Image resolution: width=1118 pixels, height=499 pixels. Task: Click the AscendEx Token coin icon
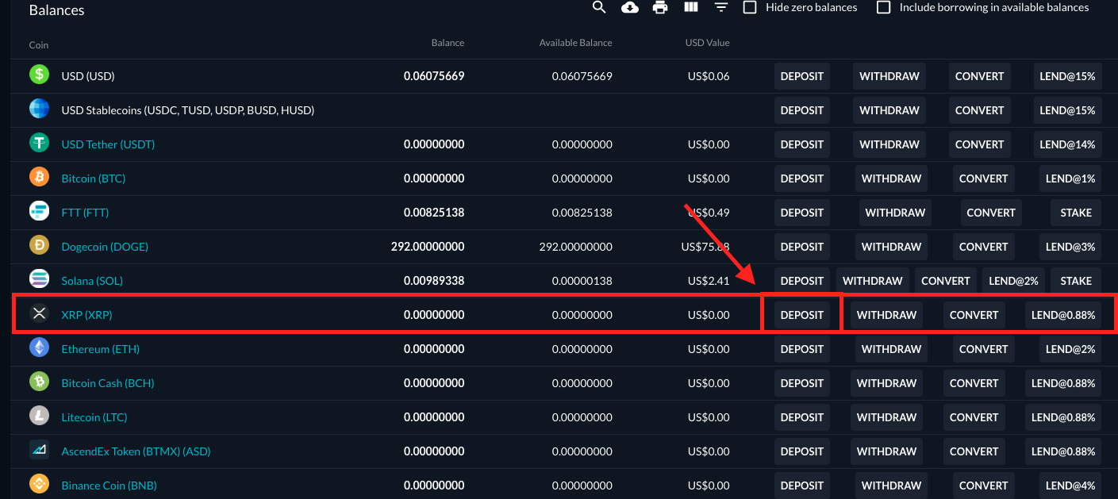coord(39,450)
